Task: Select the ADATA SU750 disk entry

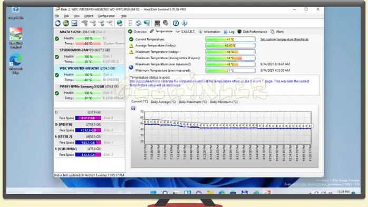Action: (90, 37)
